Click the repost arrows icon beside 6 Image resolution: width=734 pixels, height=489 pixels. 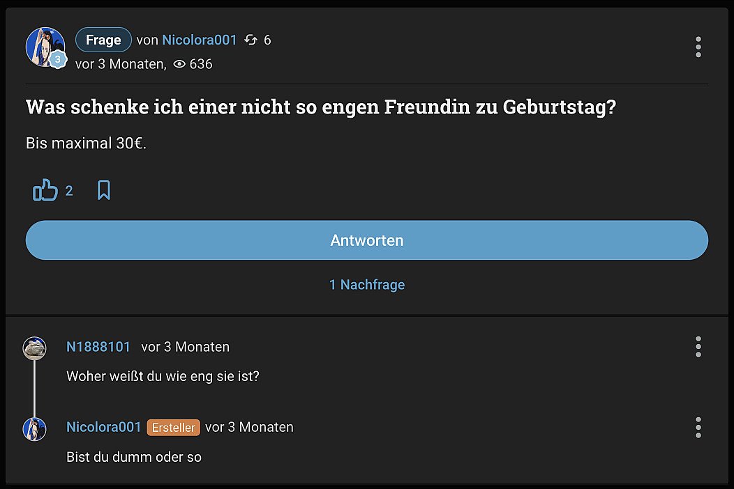251,40
